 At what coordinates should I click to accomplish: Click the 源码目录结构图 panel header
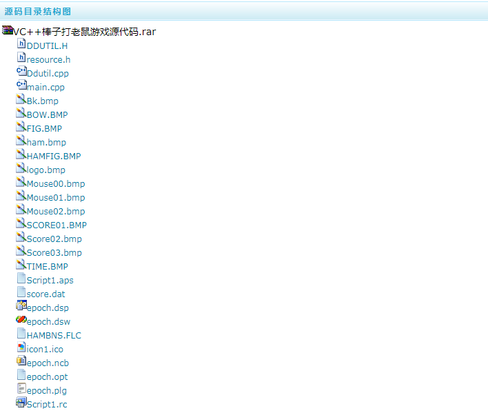(x=37, y=12)
